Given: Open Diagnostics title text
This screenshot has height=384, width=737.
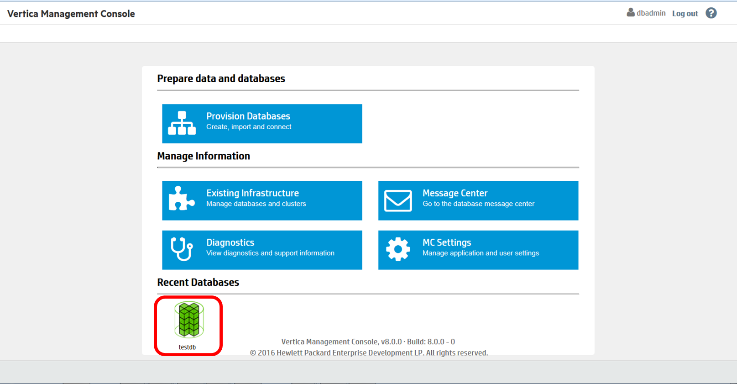Looking at the screenshot, I should tap(230, 242).
